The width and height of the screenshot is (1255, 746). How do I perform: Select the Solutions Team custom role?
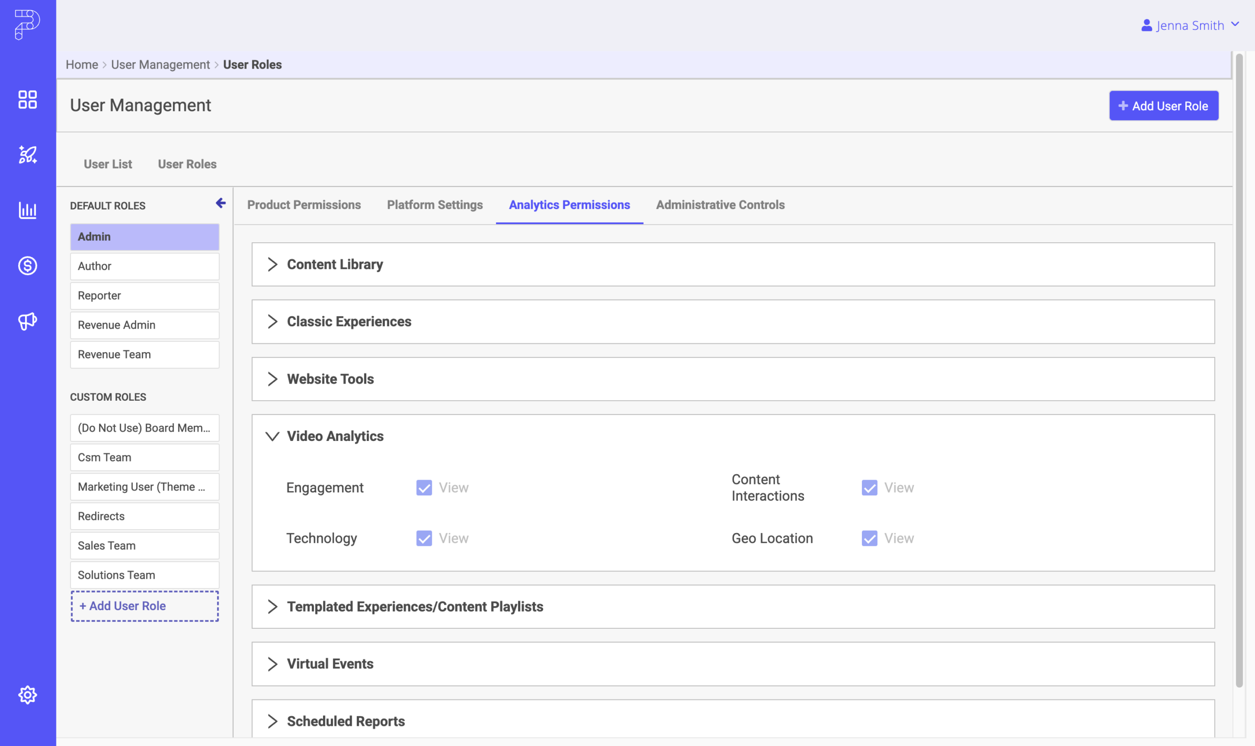tap(145, 575)
